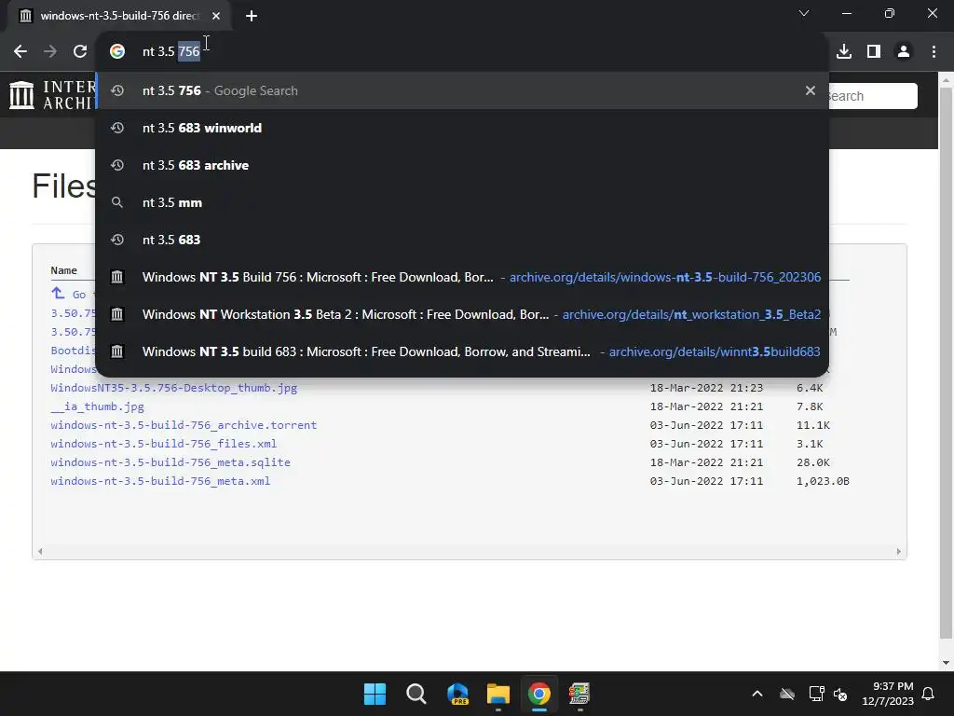
Task: Open __ia_thumb.jpg file link
Action: pos(97,406)
